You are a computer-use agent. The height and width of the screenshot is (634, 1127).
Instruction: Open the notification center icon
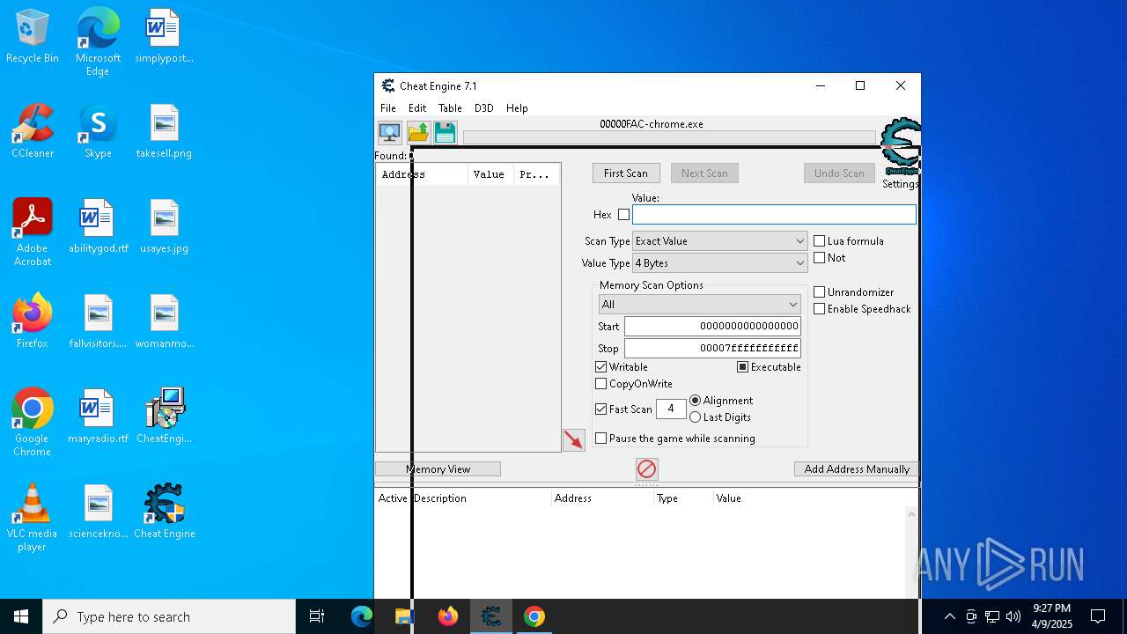click(x=1098, y=616)
